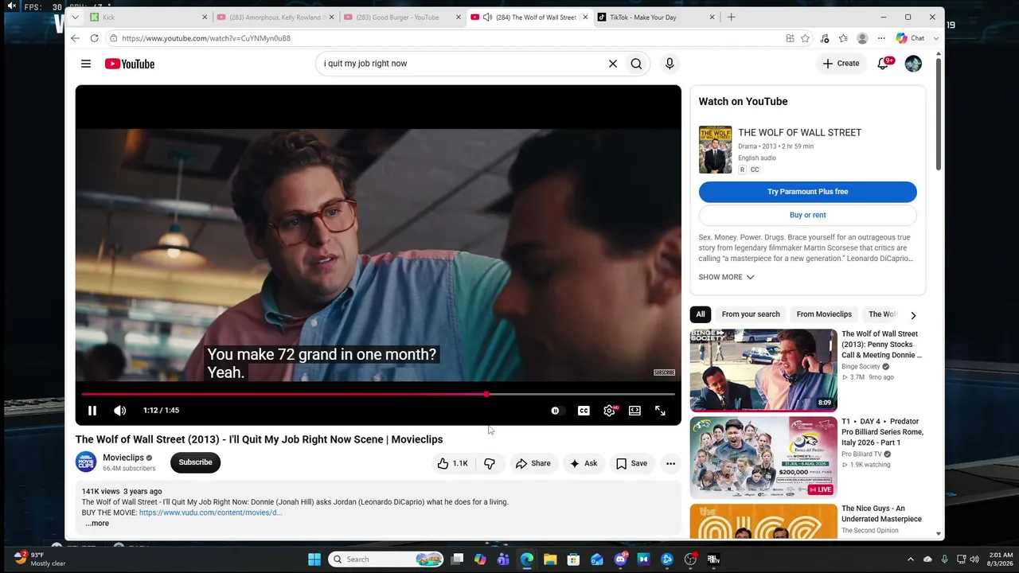
Task: Open File Explorer from the taskbar
Action: (x=550, y=559)
